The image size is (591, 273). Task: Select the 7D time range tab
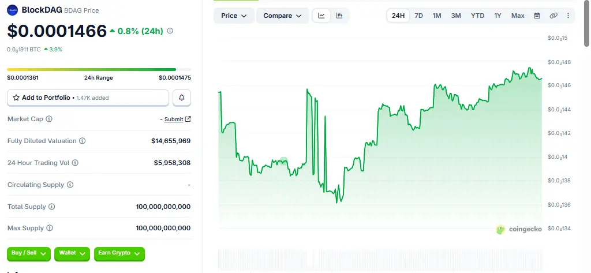(418, 16)
